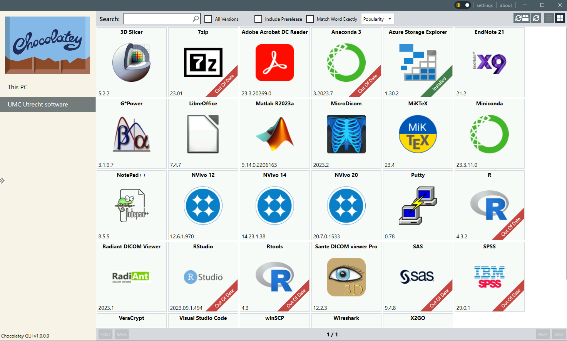Open the MiKTeX package logo
Viewport: 567px width, 341px height.
click(418, 134)
